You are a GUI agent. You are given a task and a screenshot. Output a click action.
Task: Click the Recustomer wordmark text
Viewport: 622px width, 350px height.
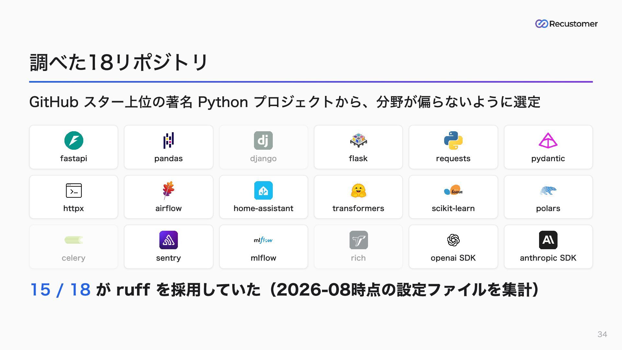573,24
